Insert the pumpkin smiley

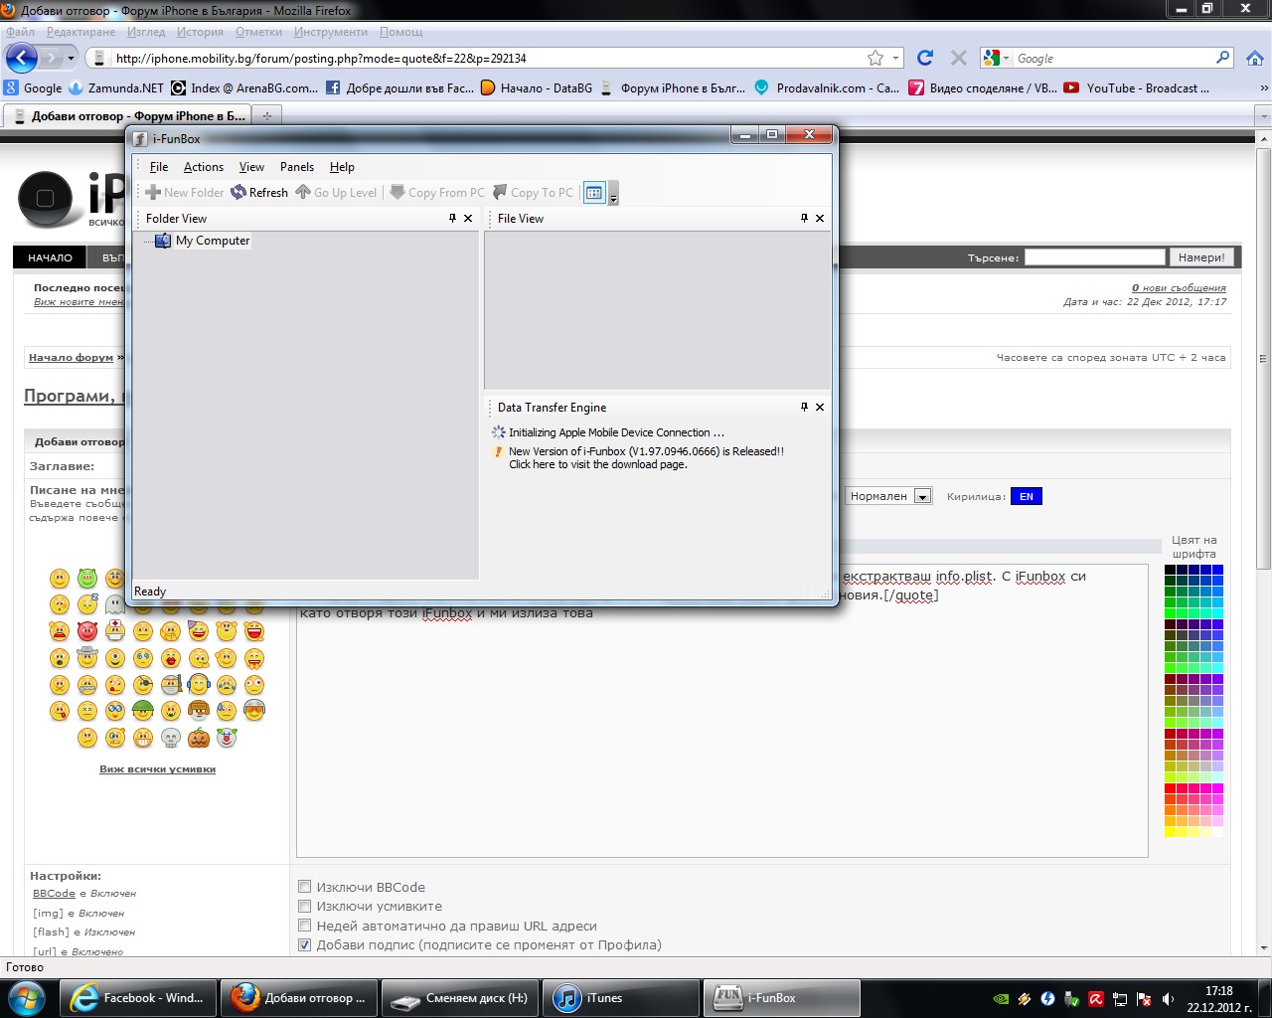[x=199, y=738]
